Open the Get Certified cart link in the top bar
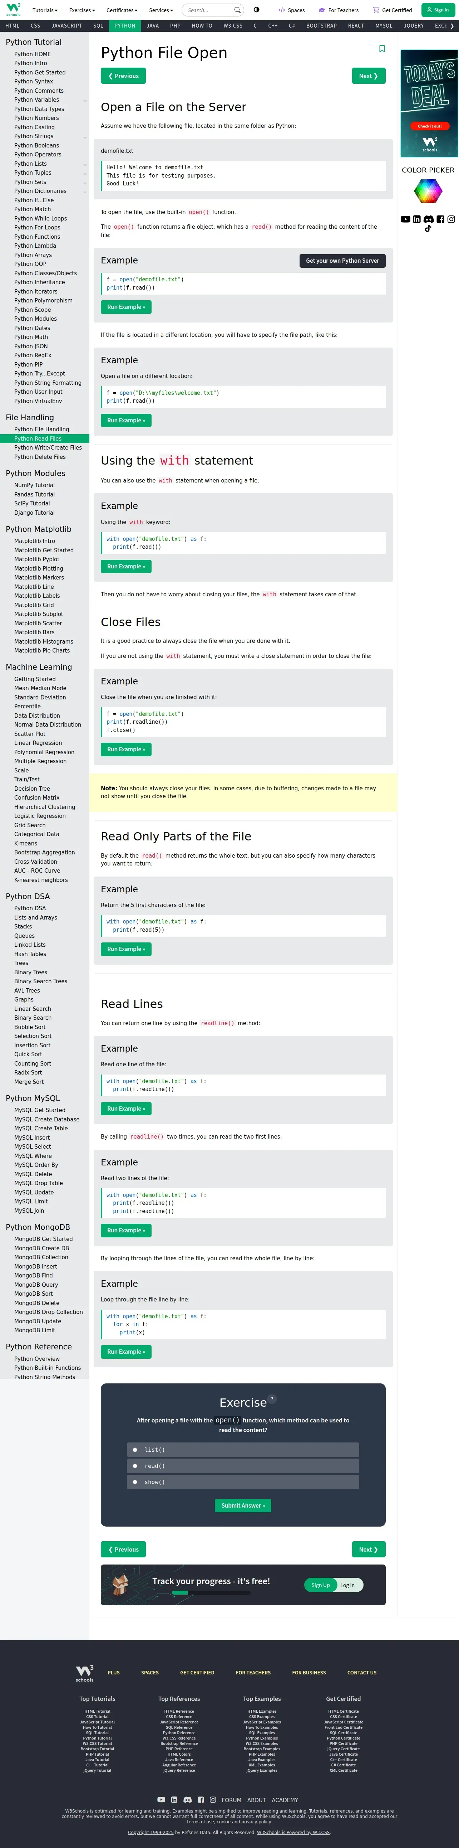Image resolution: width=459 pixels, height=1848 pixels. (393, 10)
